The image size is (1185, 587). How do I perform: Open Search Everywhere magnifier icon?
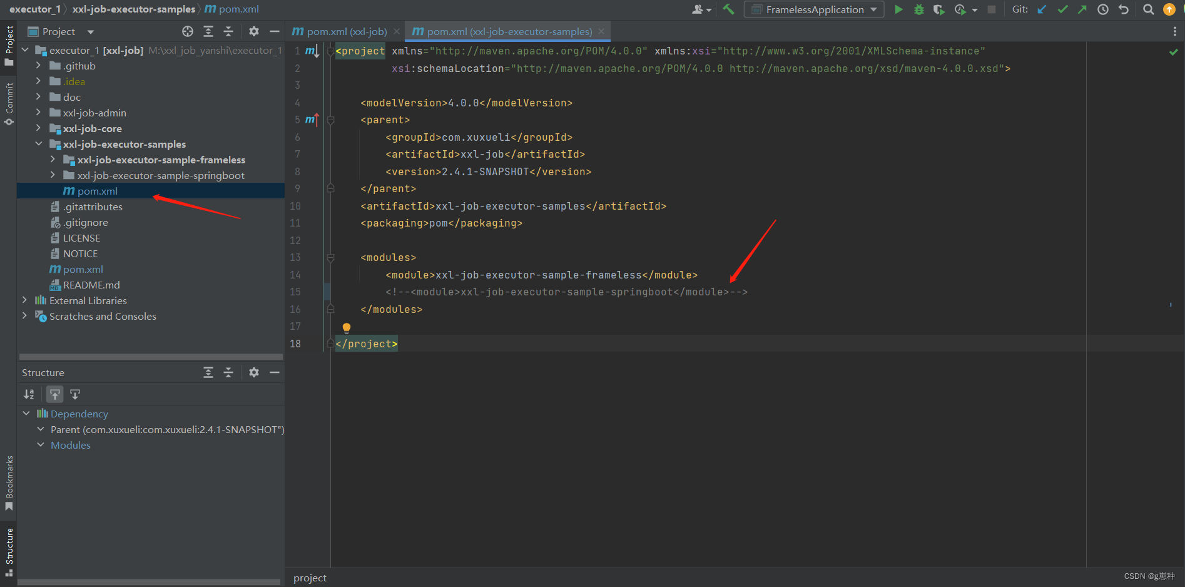1148,9
